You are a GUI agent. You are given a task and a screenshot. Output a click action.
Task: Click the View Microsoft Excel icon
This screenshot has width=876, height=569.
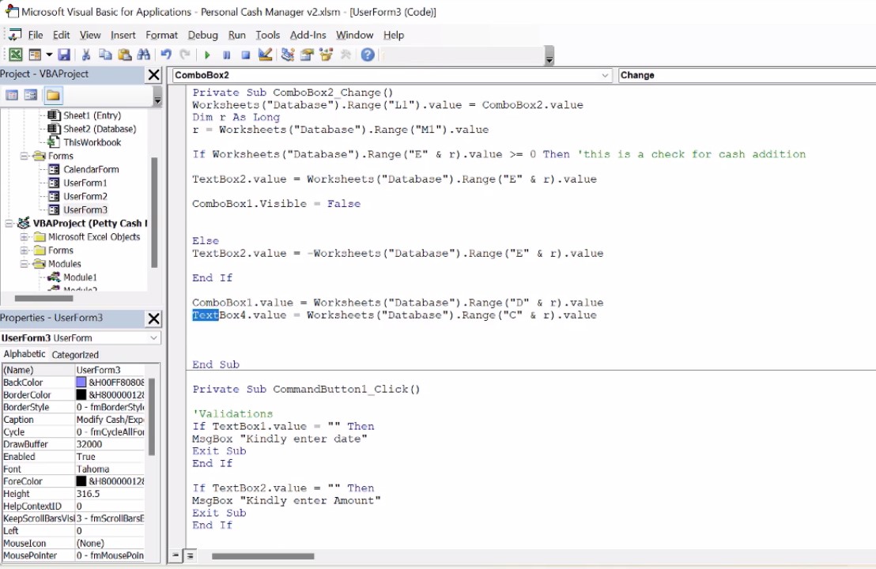(15, 55)
